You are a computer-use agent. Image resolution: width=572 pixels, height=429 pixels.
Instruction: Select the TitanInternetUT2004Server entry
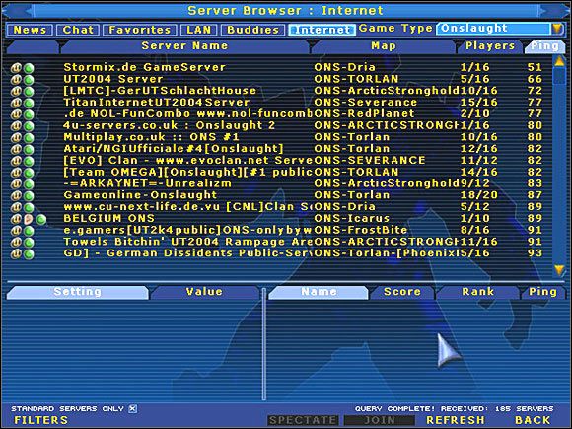click(x=157, y=103)
